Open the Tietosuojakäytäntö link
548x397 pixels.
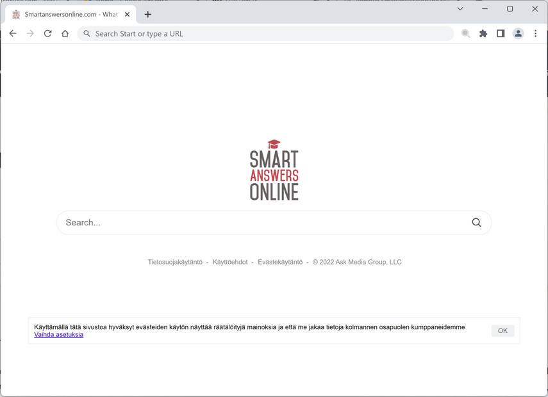(175, 262)
